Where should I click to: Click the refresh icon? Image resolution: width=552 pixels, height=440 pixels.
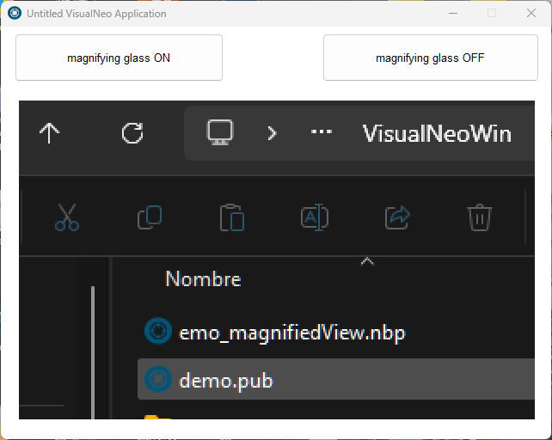tap(132, 133)
